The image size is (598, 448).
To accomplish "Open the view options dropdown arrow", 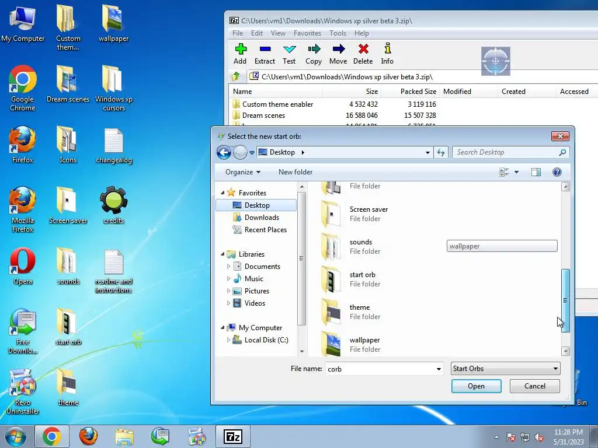I will point(516,172).
